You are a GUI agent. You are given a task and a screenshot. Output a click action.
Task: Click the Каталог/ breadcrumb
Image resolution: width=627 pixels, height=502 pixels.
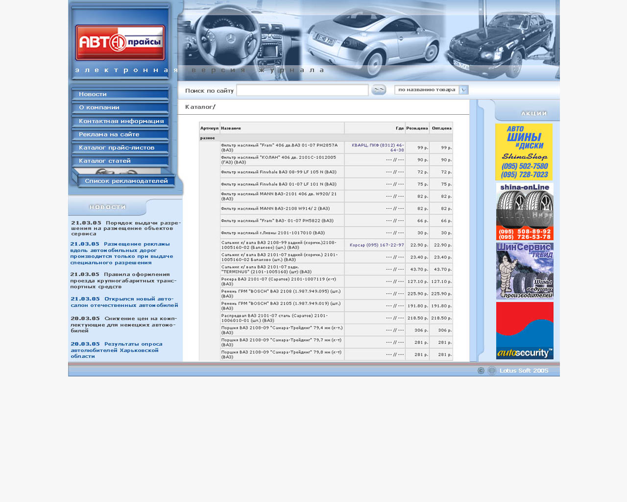click(x=200, y=107)
